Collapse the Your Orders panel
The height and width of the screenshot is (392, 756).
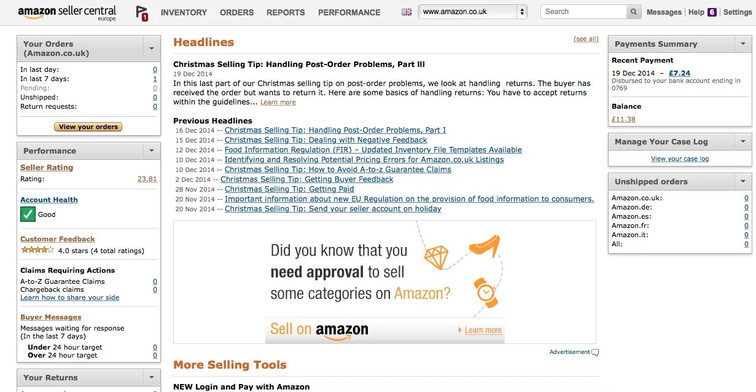click(151, 48)
